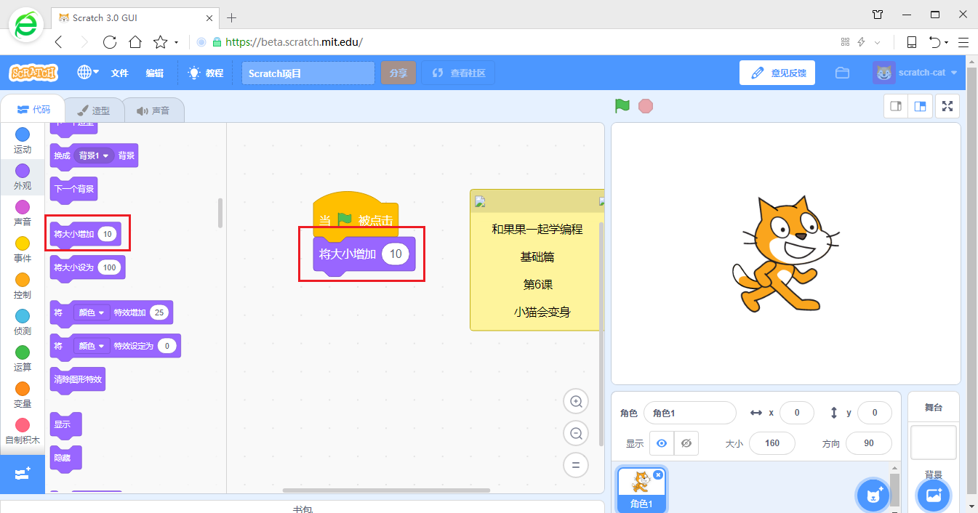
Task: Select the 事件 block category
Action: tap(23, 250)
